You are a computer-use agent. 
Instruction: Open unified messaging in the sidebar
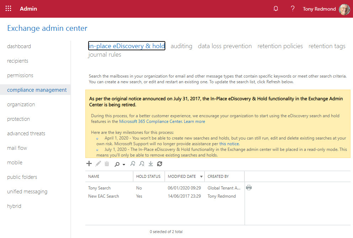[x=27, y=192]
